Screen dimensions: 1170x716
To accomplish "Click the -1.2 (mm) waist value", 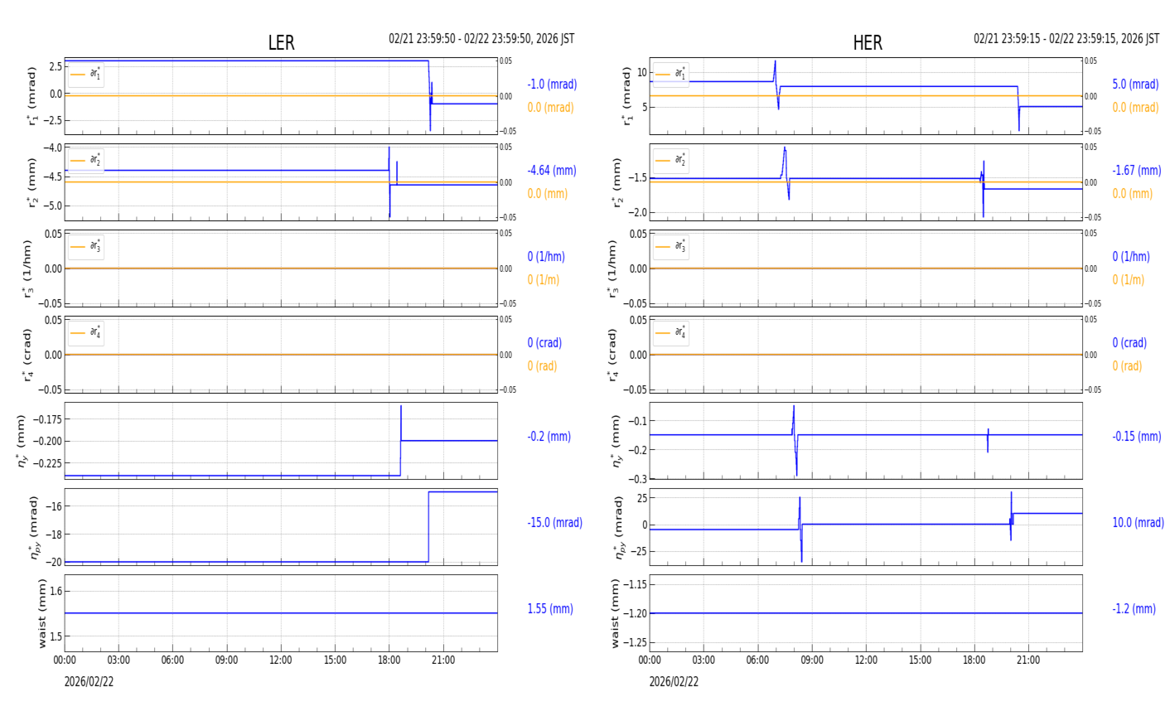I will pyautogui.click(x=1134, y=609).
